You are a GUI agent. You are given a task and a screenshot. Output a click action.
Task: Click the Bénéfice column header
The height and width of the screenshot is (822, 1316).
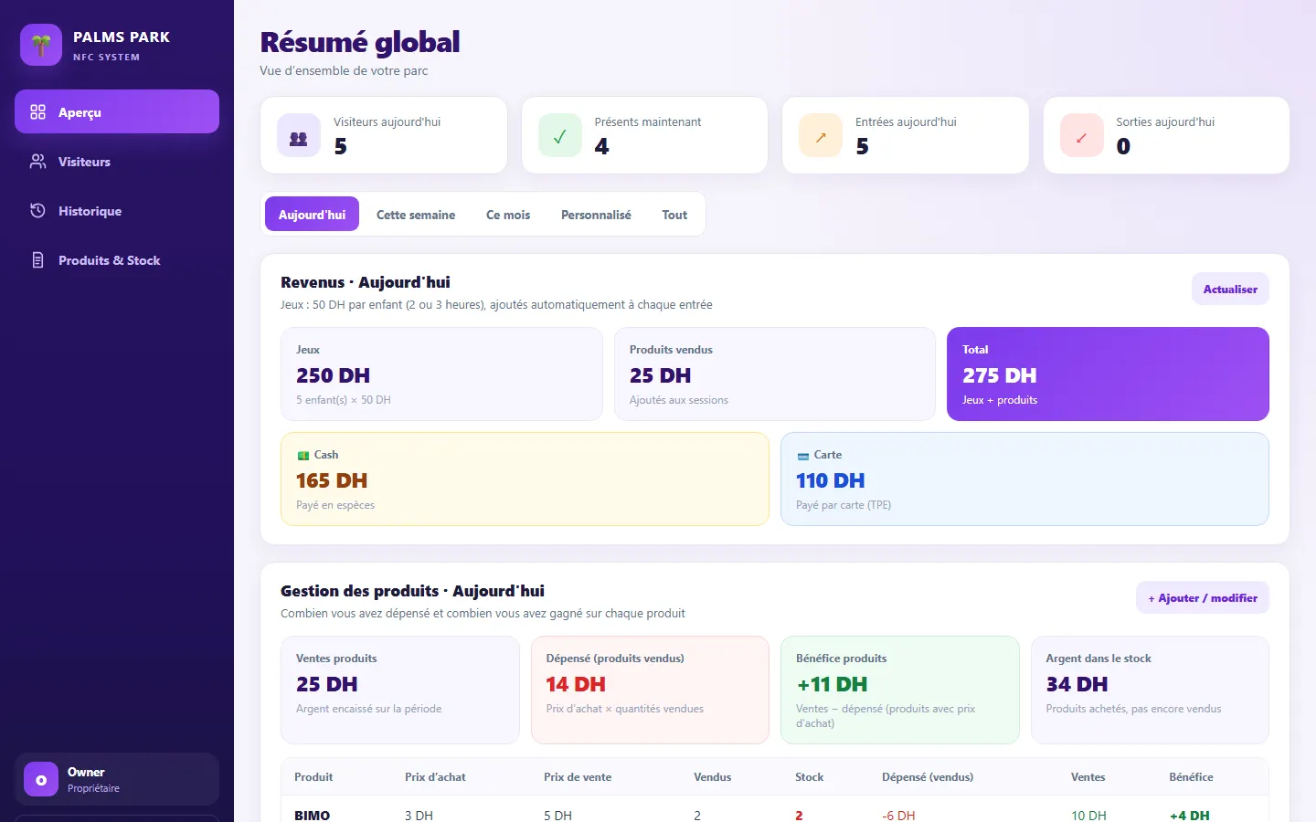pos(1191,777)
